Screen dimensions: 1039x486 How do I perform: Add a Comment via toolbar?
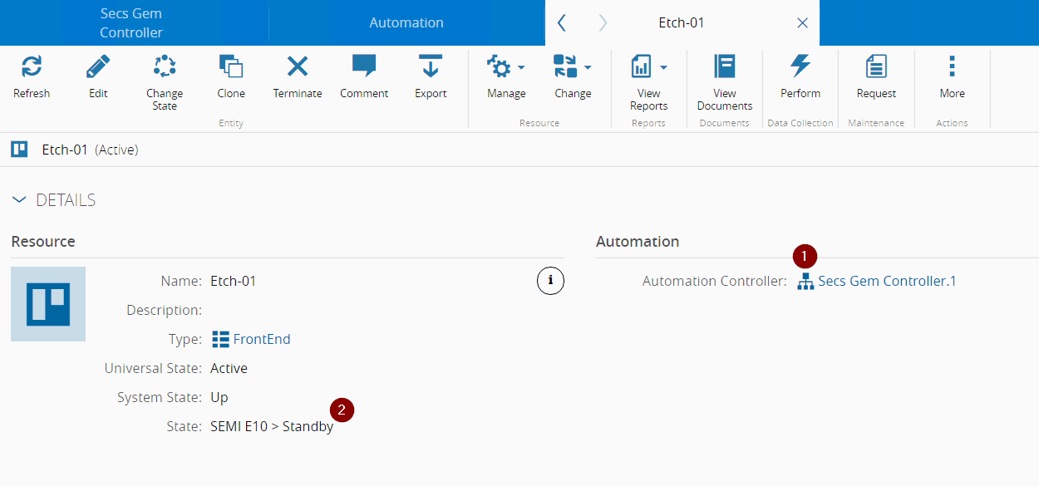click(364, 67)
